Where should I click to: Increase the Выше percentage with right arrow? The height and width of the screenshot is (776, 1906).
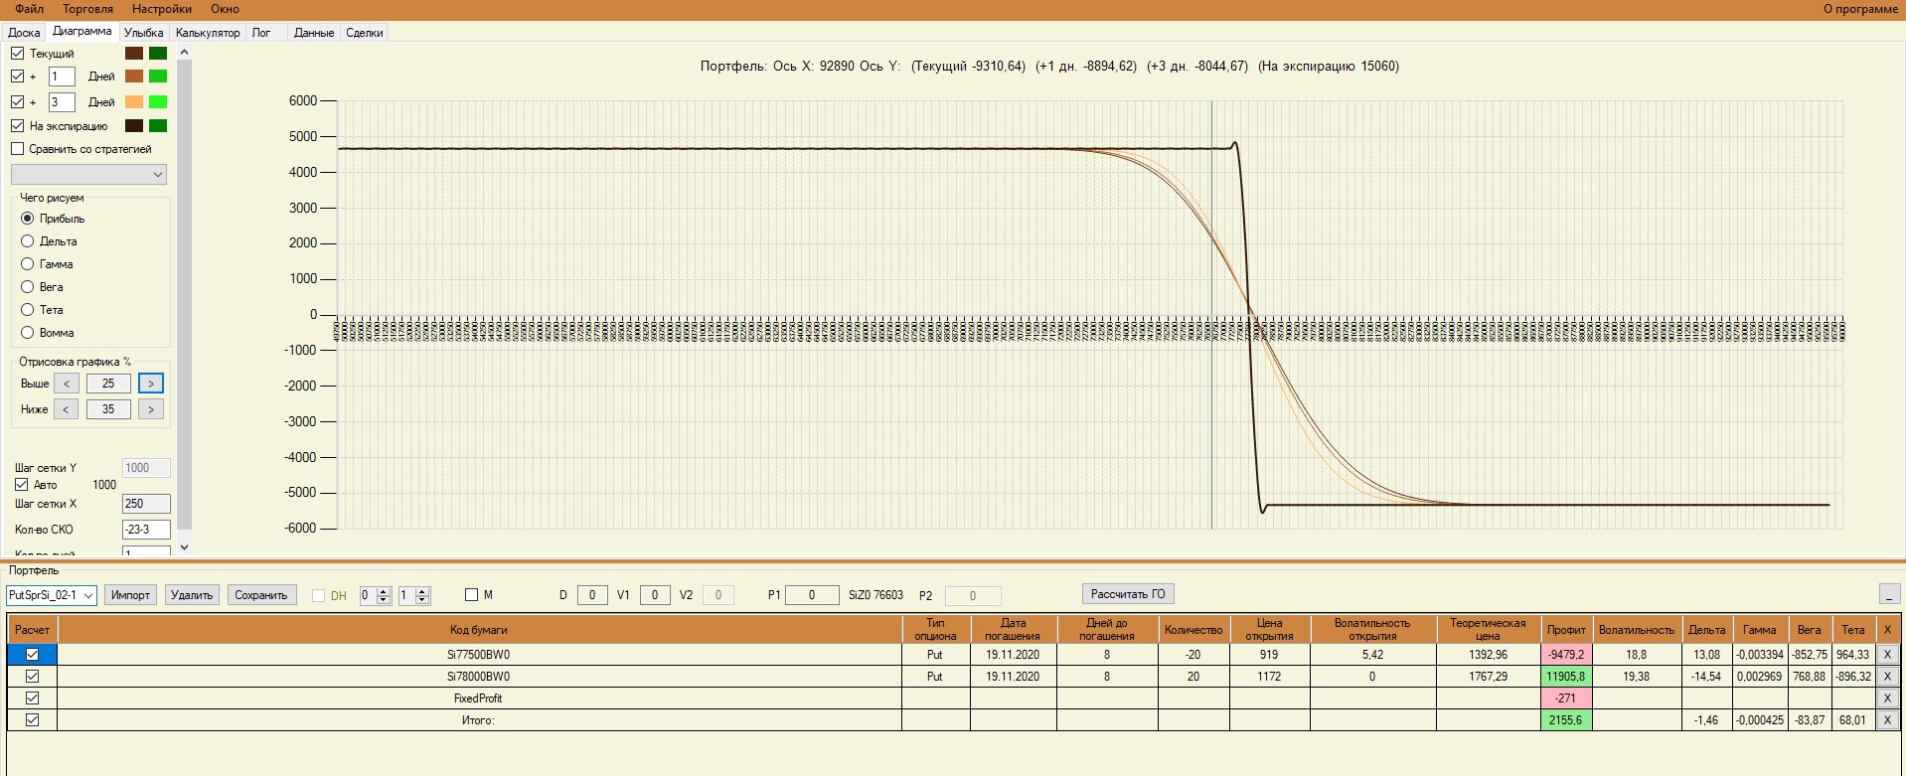(151, 384)
